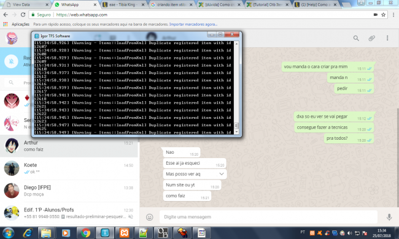399x239 pixels.
Task: Switch to the 'criando item xtibia' tab
Action: point(171,4)
